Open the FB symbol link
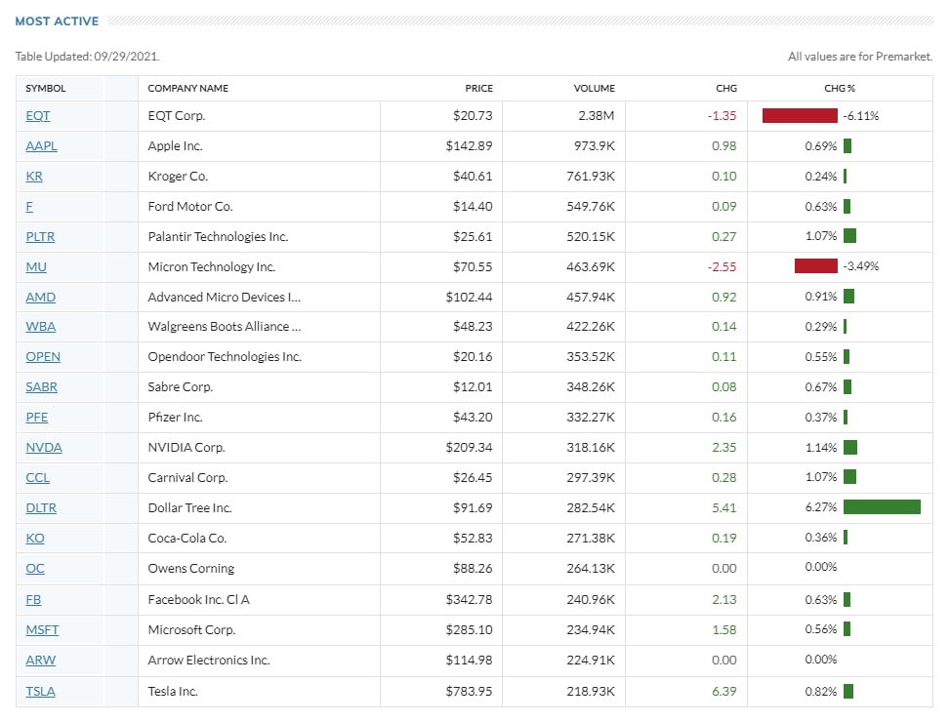 [x=33, y=600]
